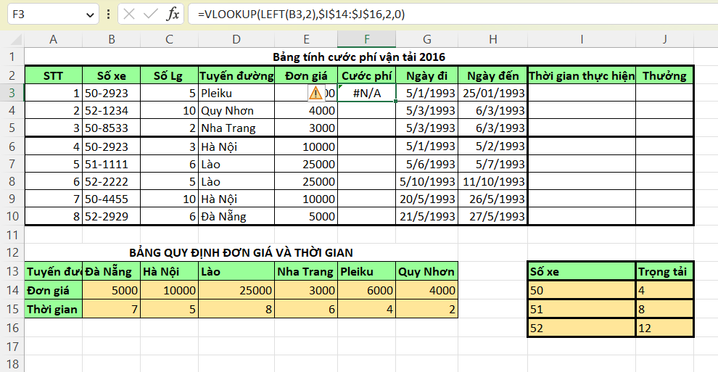Click Trọng tải value 12
This screenshot has width=718, height=372.
coord(664,328)
